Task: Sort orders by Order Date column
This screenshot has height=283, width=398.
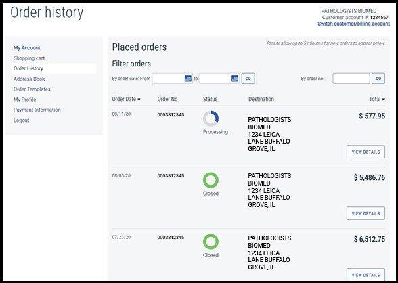Action: point(126,99)
